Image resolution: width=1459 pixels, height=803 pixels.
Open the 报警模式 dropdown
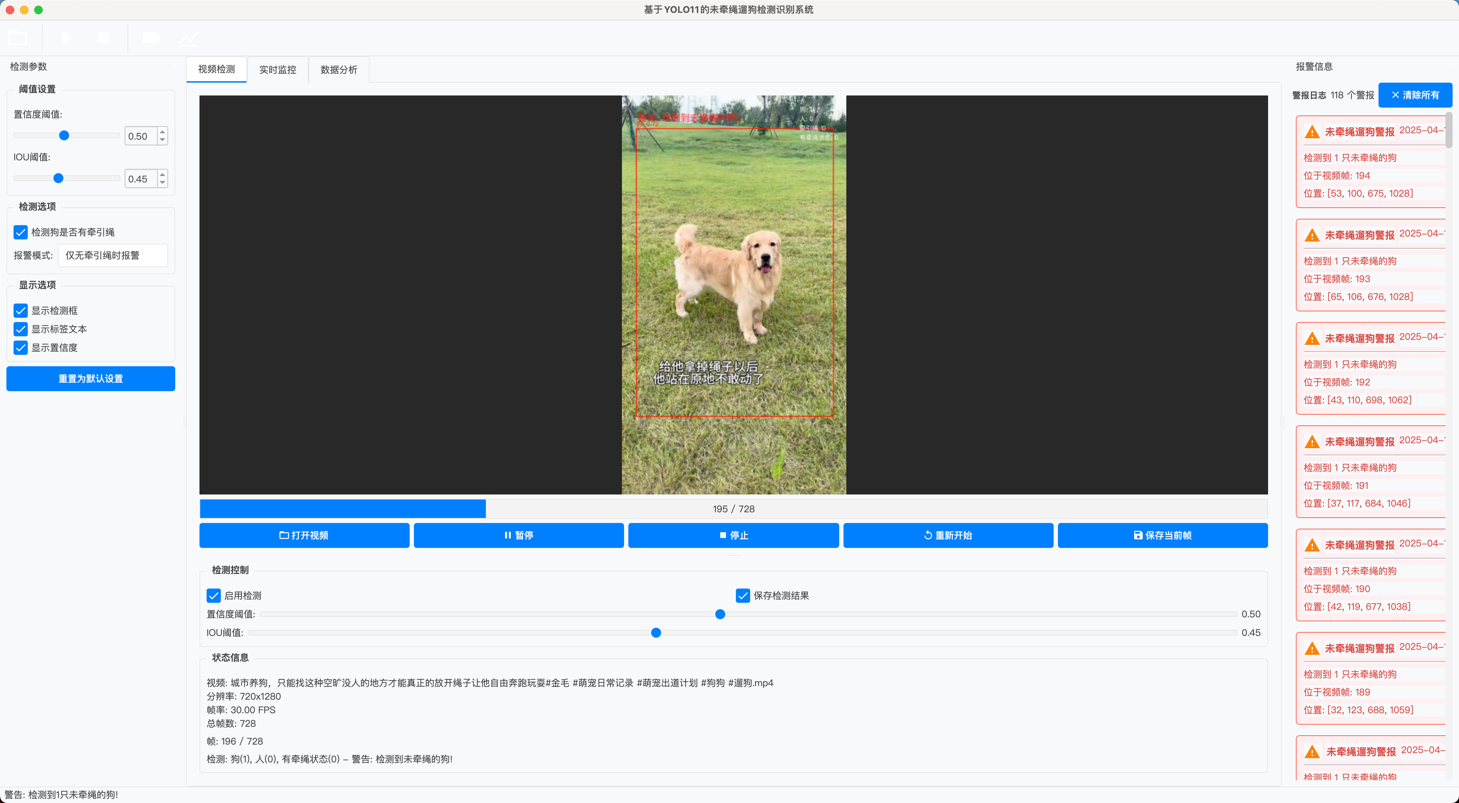[x=113, y=255]
